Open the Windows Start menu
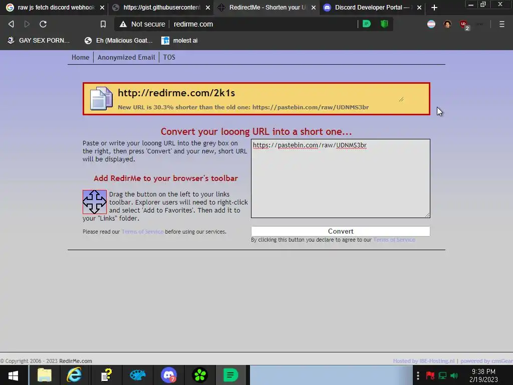The image size is (513, 385). pyautogui.click(x=13, y=375)
